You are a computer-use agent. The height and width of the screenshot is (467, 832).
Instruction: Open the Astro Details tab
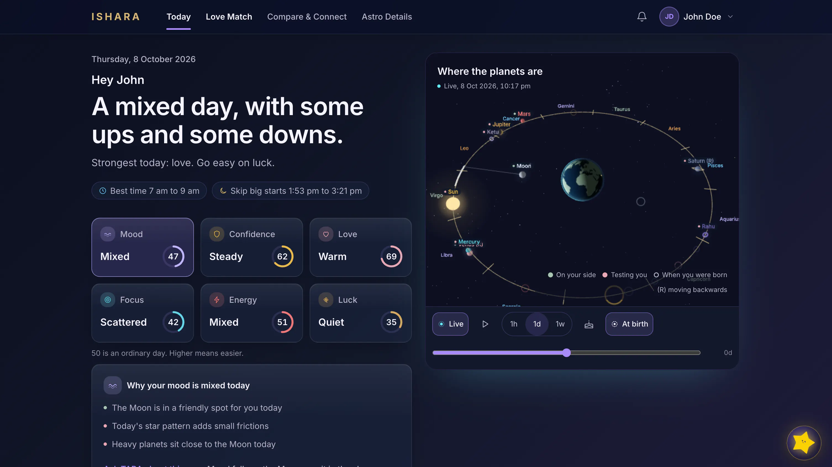[x=387, y=17]
